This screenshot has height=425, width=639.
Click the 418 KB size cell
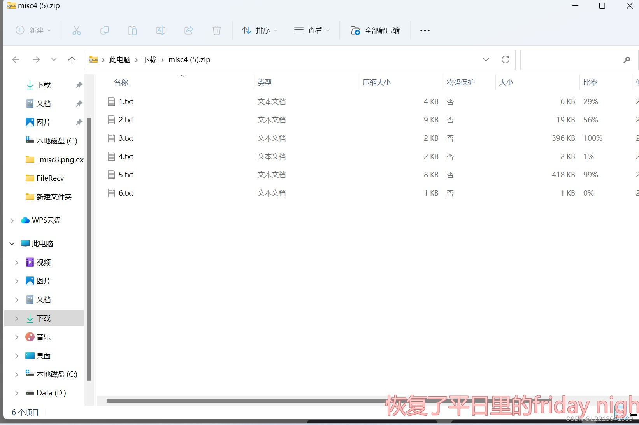(x=563, y=175)
